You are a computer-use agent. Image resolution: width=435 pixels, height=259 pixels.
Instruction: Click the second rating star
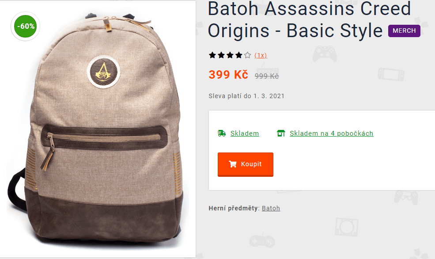[221, 55]
